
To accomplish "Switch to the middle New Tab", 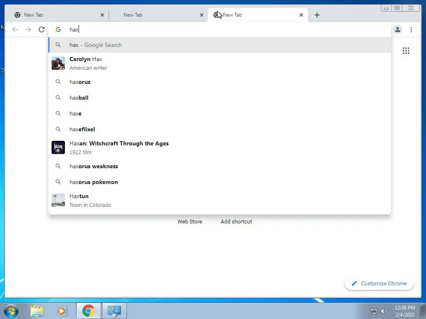I will tap(158, 15).
